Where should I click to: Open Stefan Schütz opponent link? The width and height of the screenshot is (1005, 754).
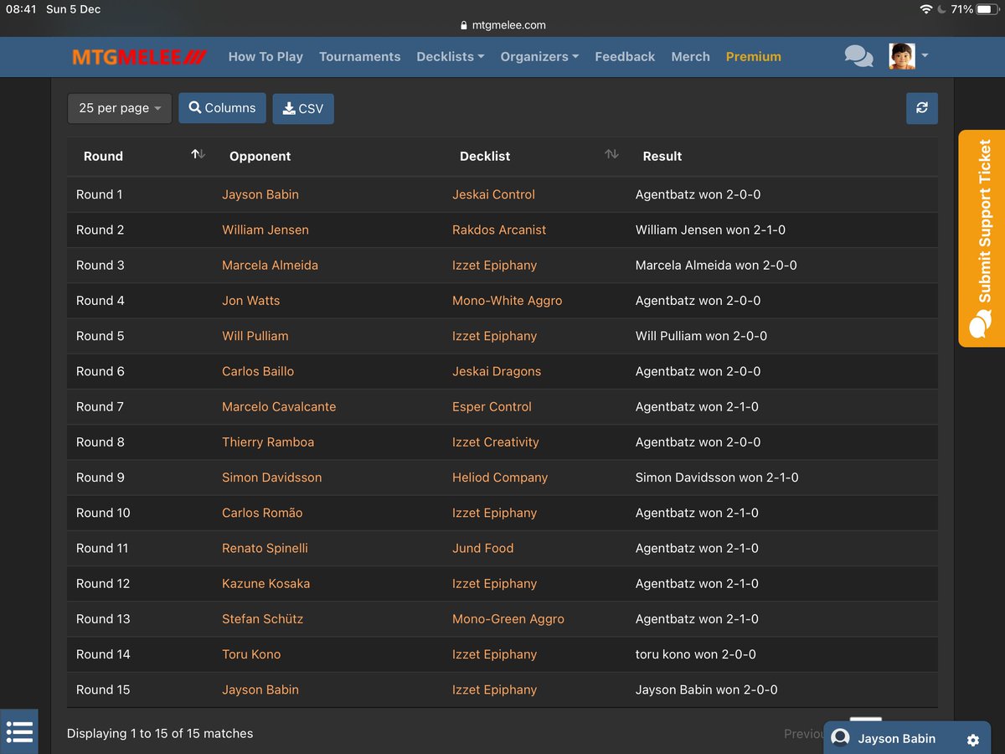(263, 619)
